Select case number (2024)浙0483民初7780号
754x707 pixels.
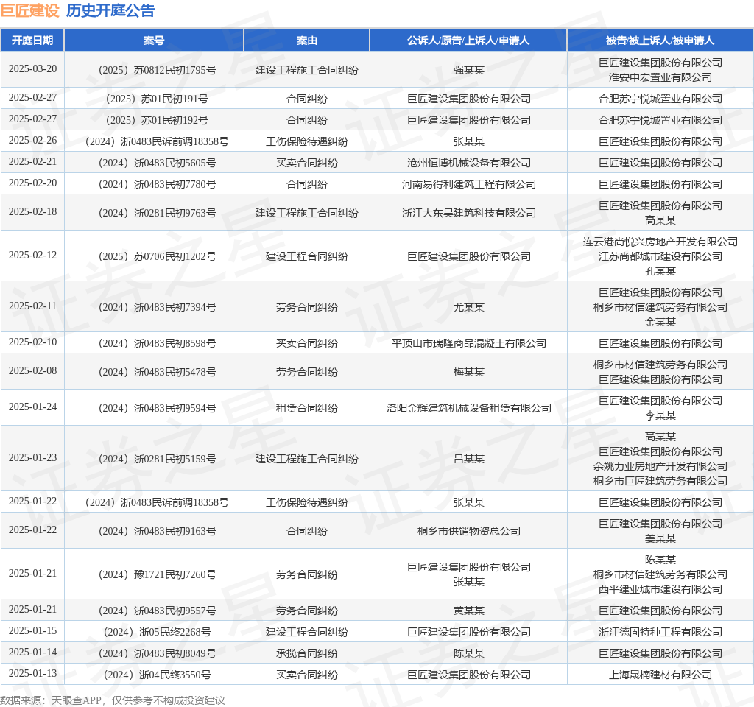coord(158,184)
